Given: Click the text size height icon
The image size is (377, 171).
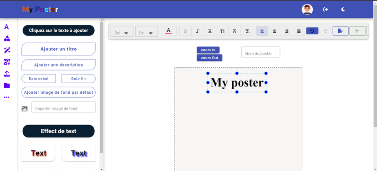Looking at the screenshot, I should [222, 31].
